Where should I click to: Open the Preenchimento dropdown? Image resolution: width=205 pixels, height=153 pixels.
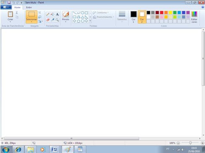104,17
